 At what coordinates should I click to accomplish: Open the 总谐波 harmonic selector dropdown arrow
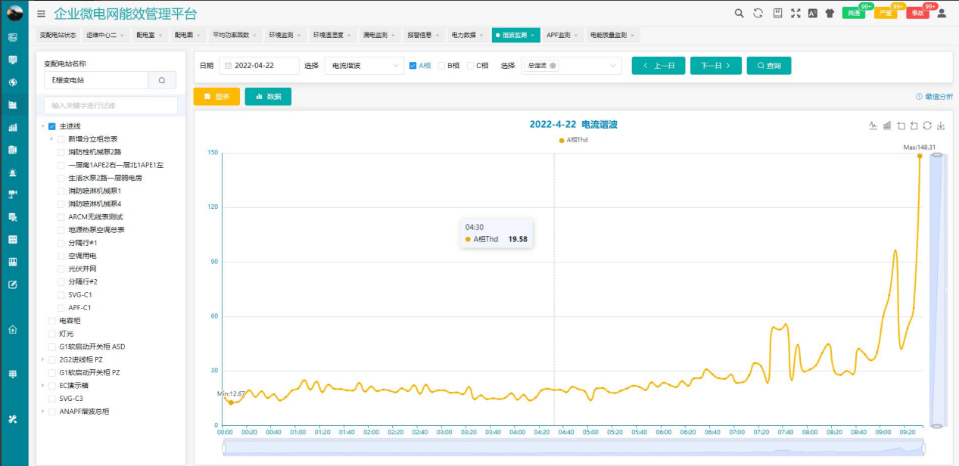point(613,66)
